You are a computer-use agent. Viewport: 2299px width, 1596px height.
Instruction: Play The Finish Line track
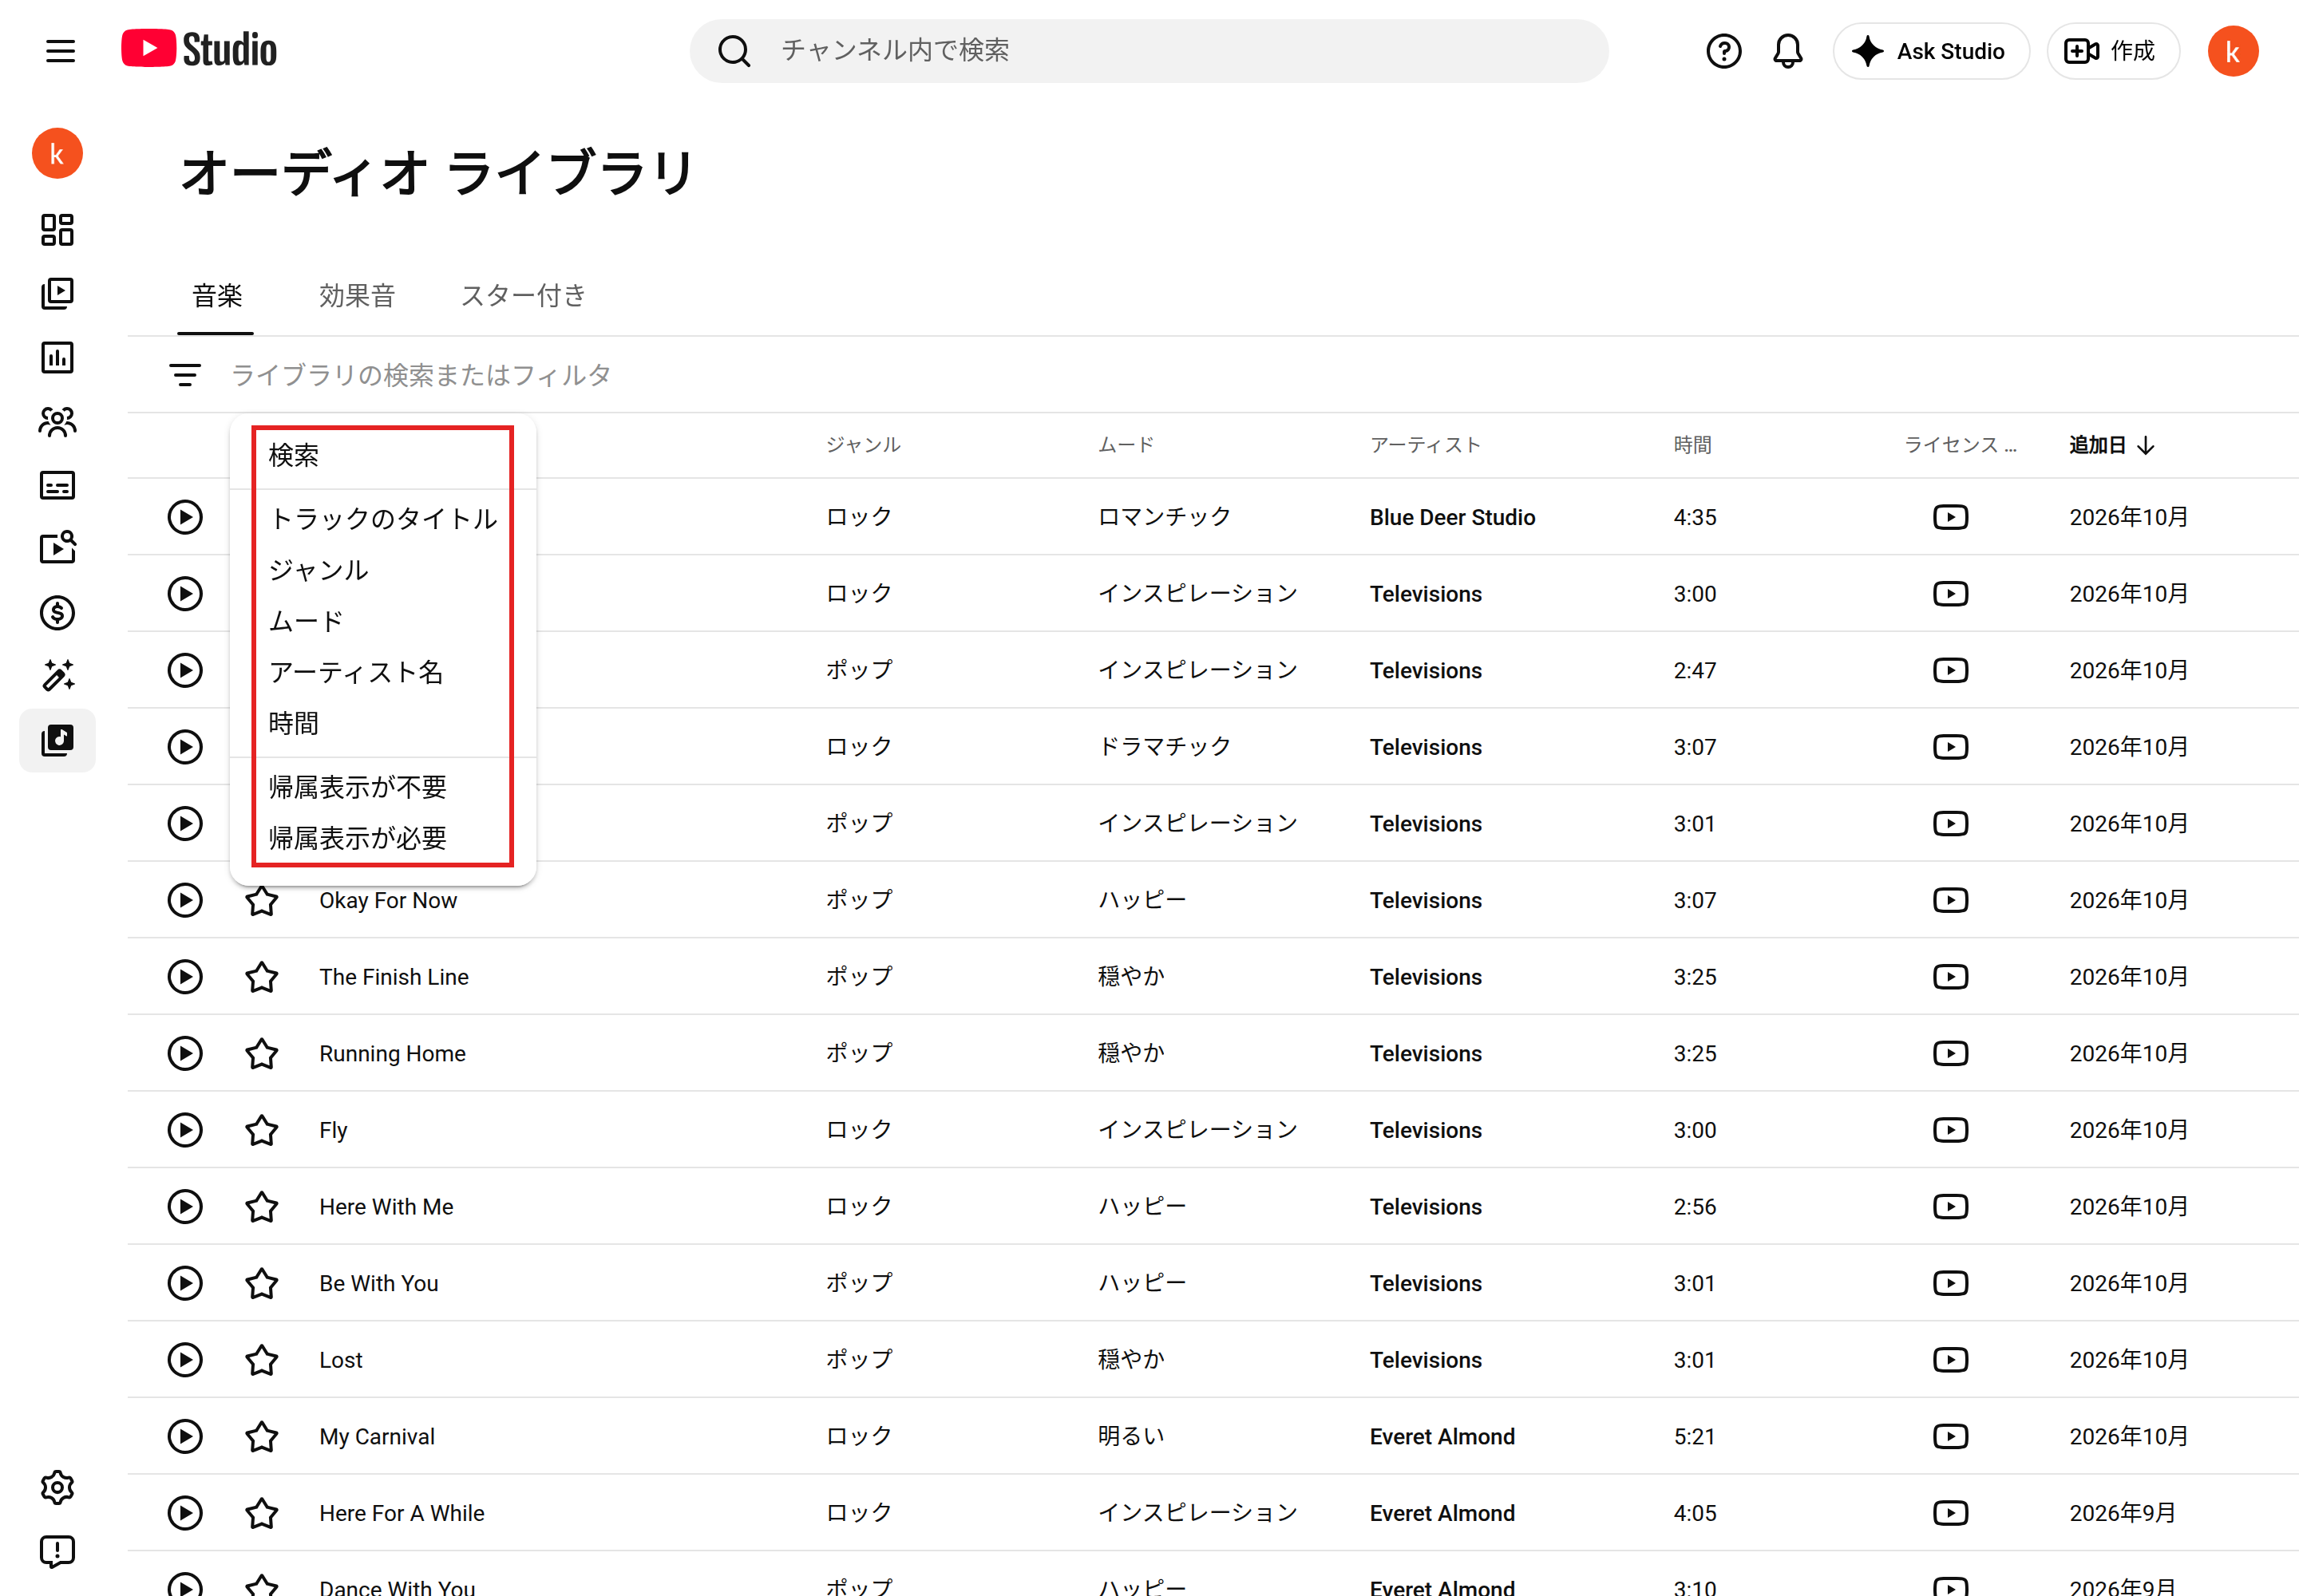184,977
